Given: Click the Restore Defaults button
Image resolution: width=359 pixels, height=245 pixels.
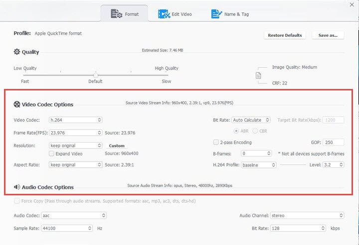Looking at the screenshot, I should click(x=285, y=35).
